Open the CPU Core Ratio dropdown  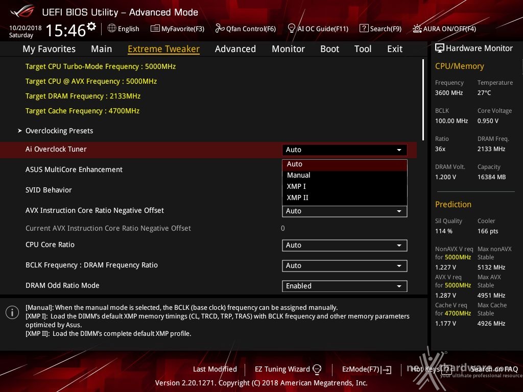[344, 246]
